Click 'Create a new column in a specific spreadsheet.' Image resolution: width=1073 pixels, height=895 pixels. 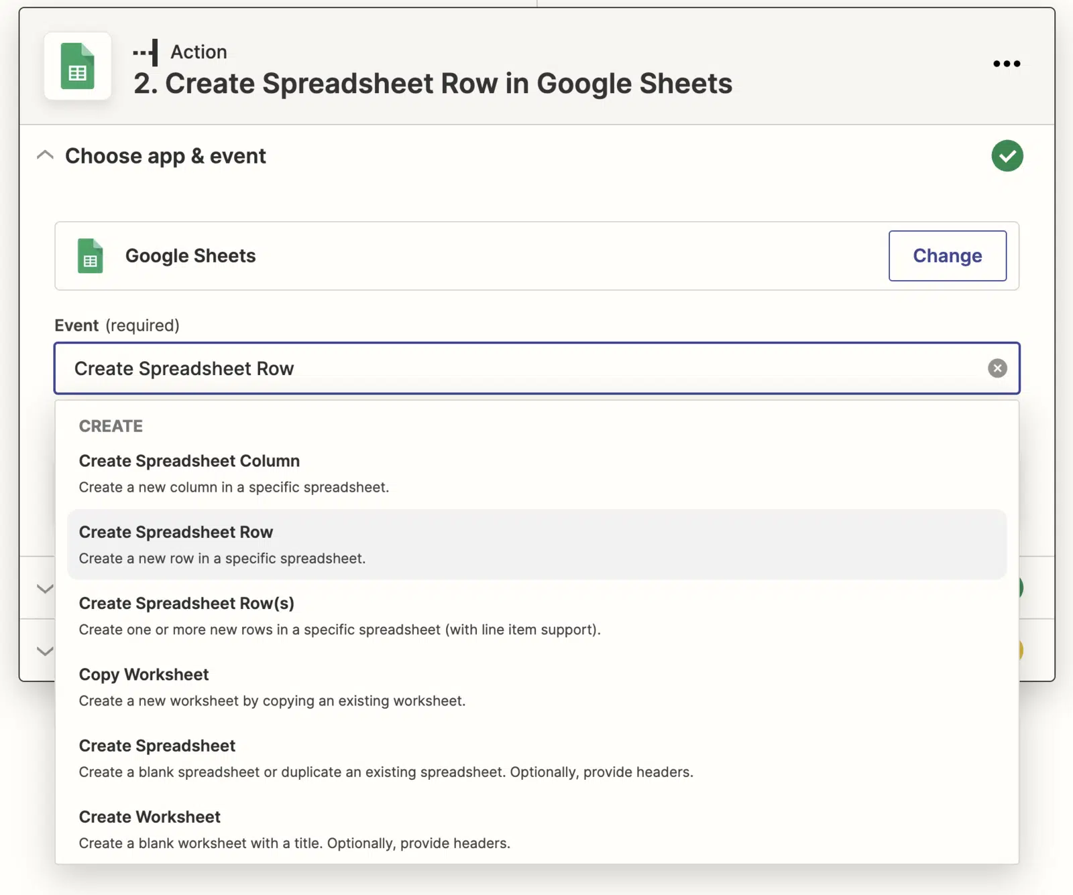click(x=234, y=487)
